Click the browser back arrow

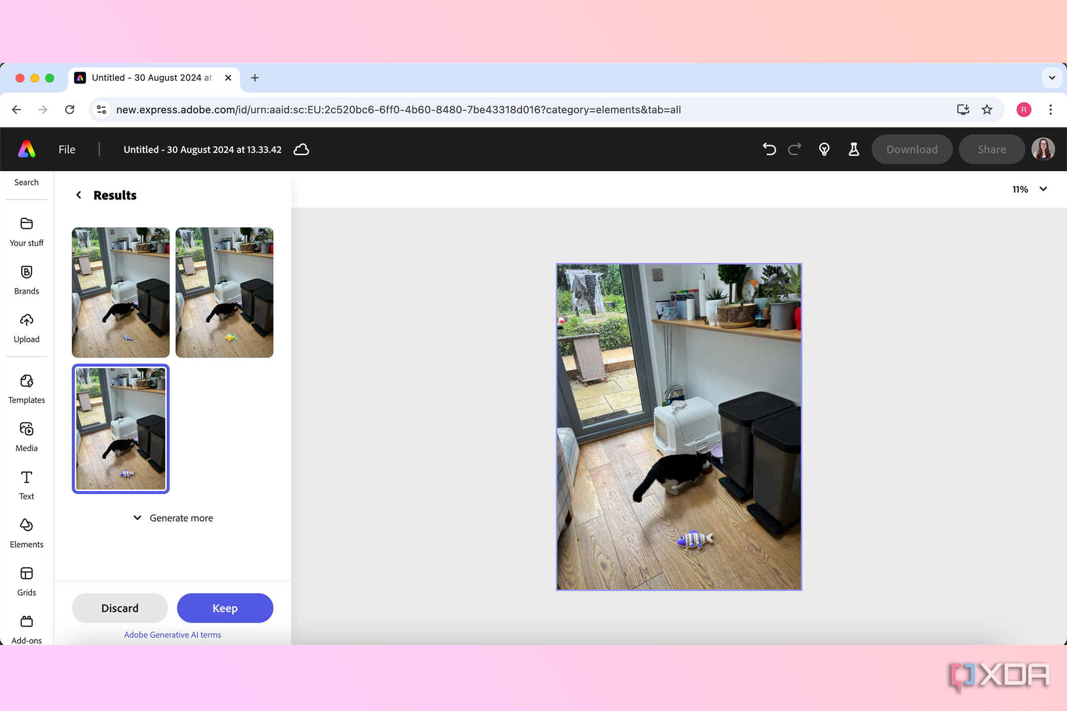pos(16,110)
